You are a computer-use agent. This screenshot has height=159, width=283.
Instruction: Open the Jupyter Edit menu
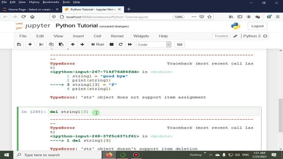(40, 36)
